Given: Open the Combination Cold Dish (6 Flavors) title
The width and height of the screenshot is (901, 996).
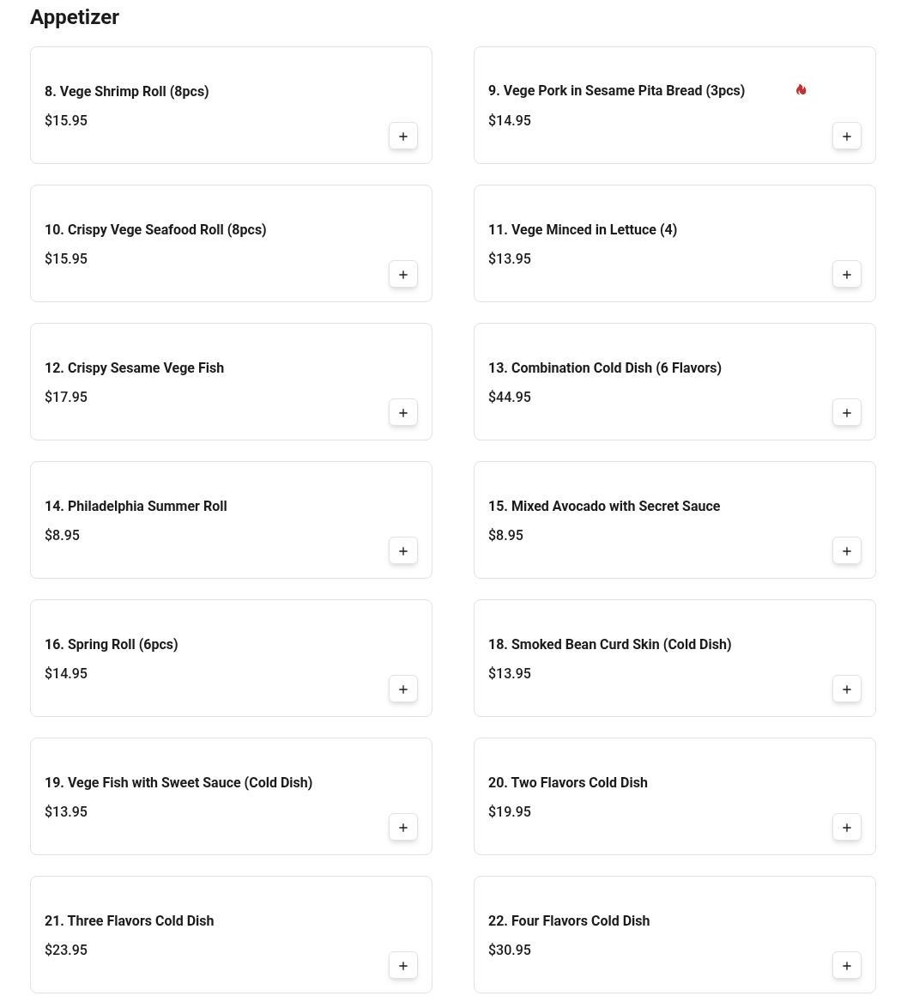Looking at the screenshot, I should [x=604, y=367].
